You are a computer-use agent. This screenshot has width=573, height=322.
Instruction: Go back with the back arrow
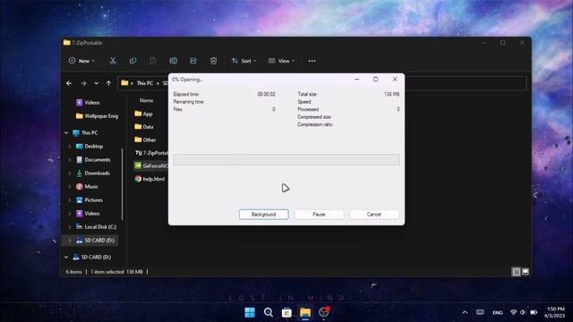point(69,83)
